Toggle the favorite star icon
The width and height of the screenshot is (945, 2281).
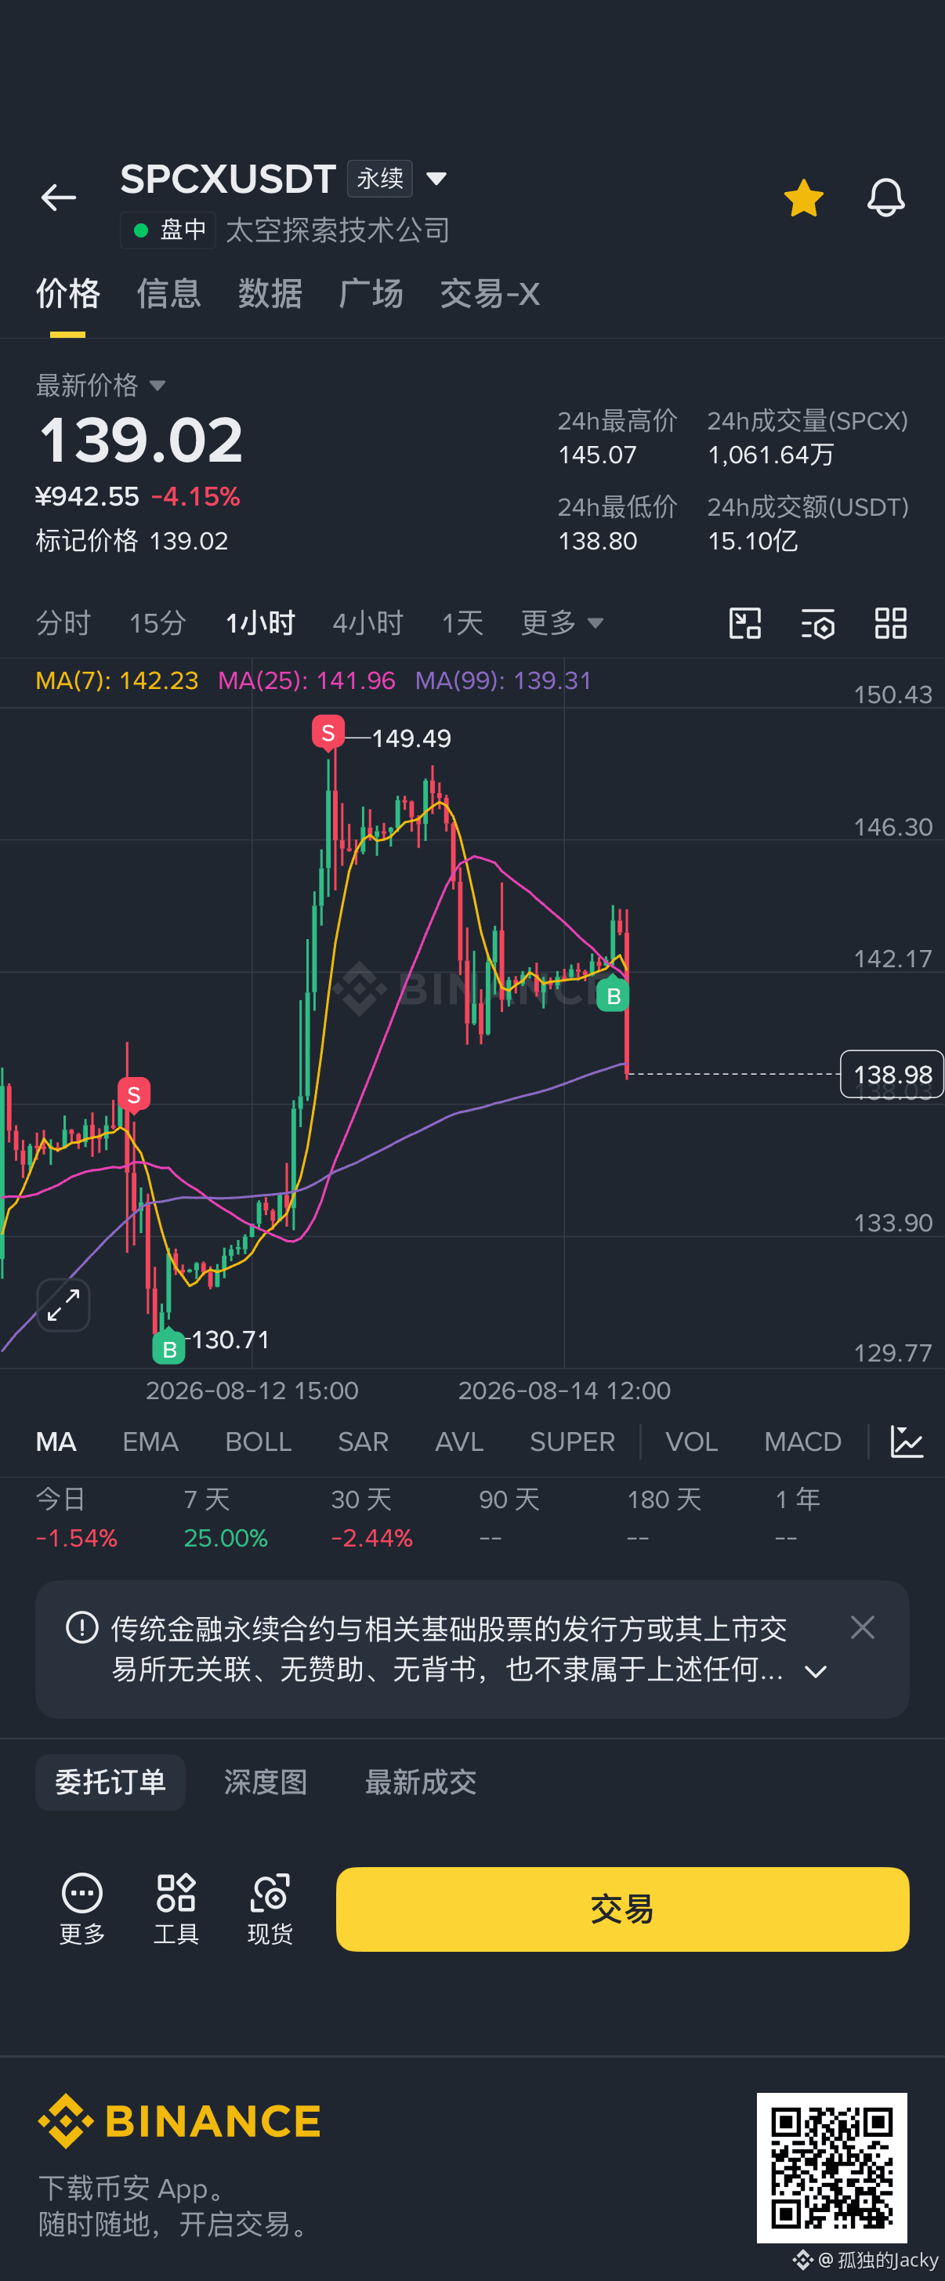tap(803, 198)
